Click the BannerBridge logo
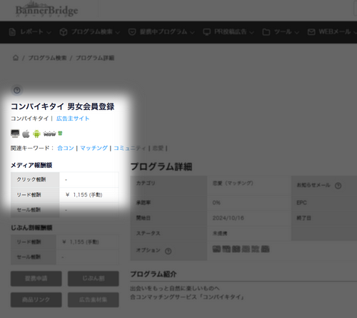 47,9
